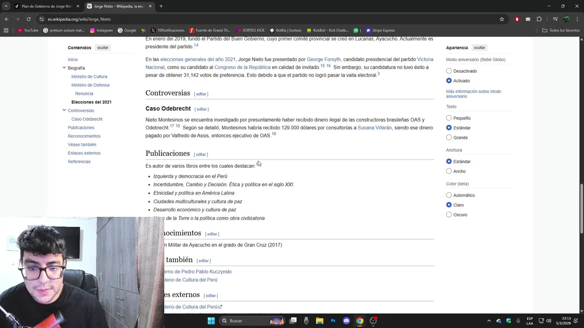Open the Chrome apps grid in bookmarks bar
Screen dimensions: 584x328
[x=6, y=31]
